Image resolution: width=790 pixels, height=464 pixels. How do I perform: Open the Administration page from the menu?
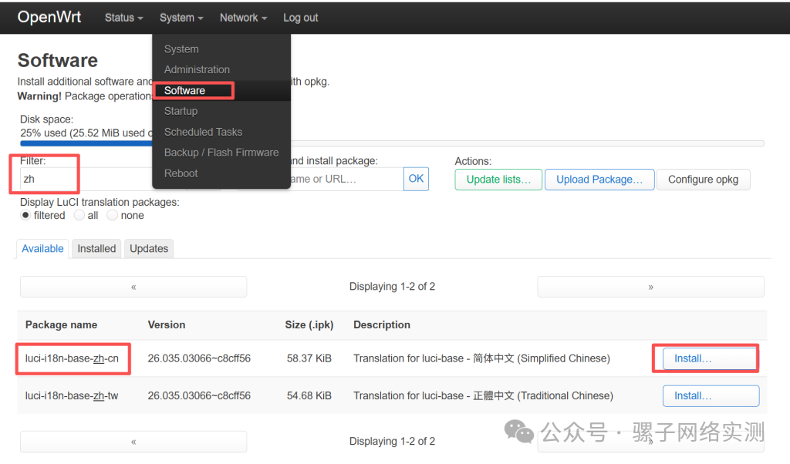tap(195, 69)
